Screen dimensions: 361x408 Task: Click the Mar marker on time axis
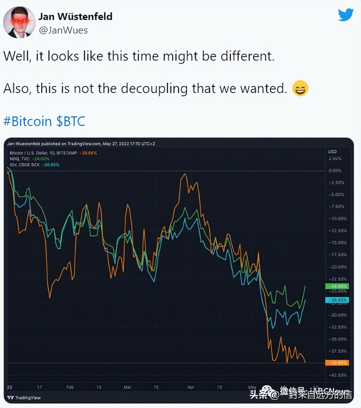(x=127, y=387)
